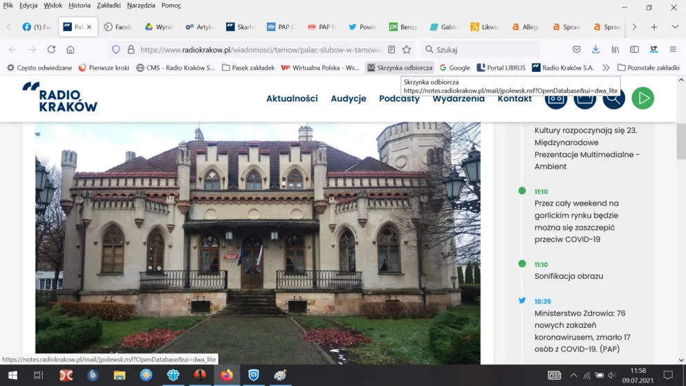Open Windows Start menu
The width and height of the screenshot is (686, 386).
tap(12, 375)
